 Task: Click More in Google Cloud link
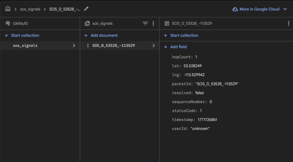point(259,9)
